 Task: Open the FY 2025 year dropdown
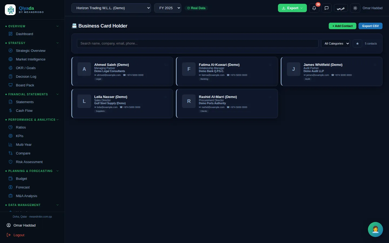pos(168,8)
